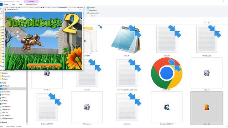
Task: Select the readme.html Chrome icon
Action: (167, 73)
